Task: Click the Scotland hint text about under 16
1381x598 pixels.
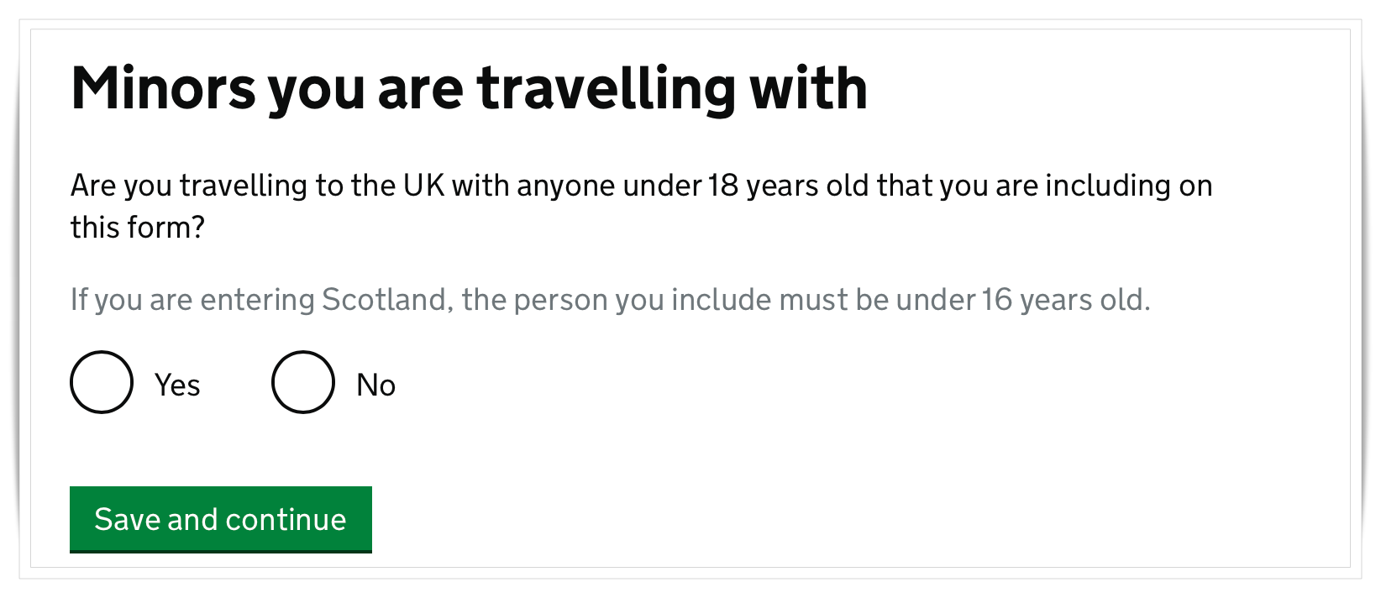Action: [612, 299]
